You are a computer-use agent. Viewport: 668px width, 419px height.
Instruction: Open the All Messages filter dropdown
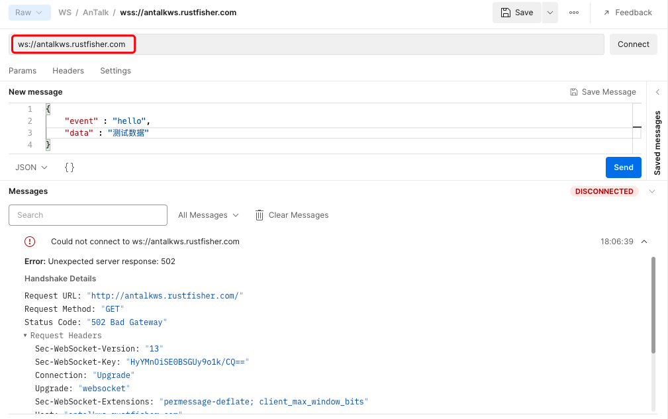(208, 215)
